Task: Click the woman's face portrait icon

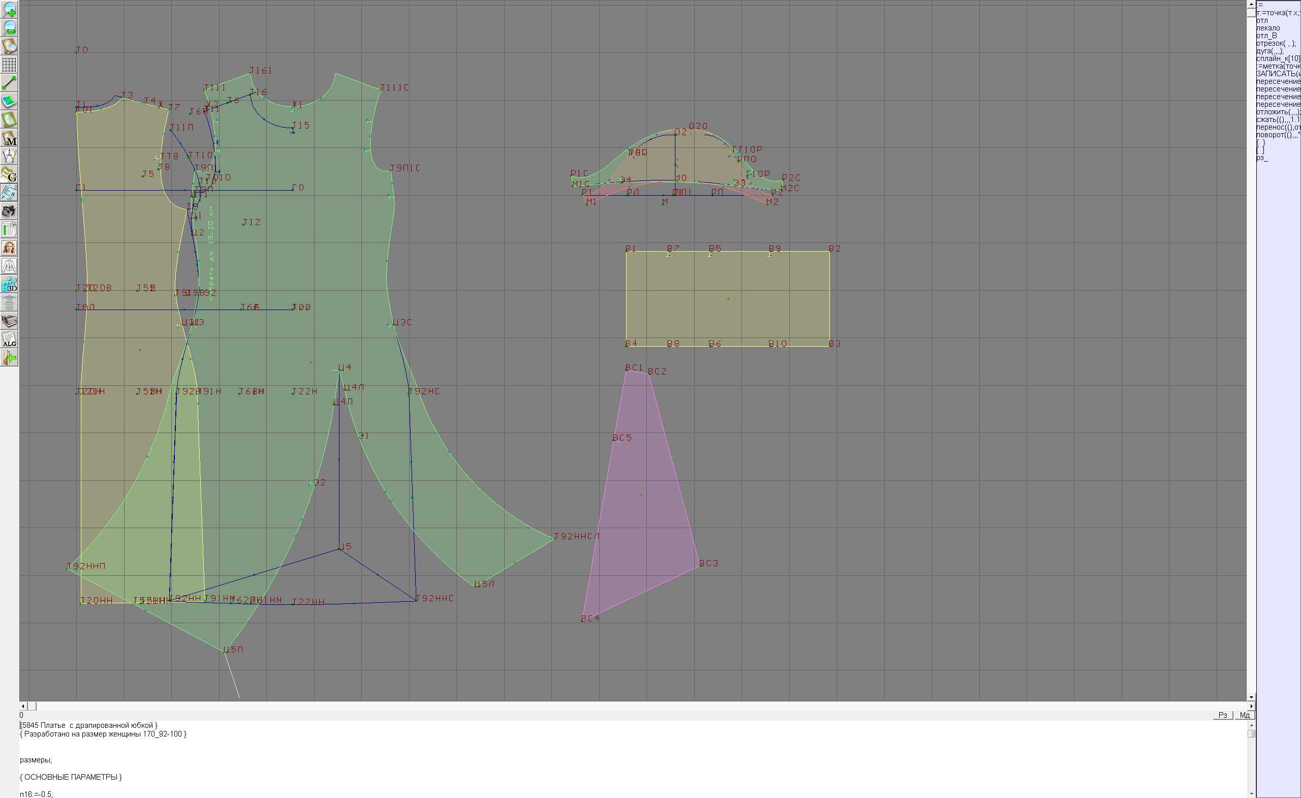Action: [x=9, y=248]
